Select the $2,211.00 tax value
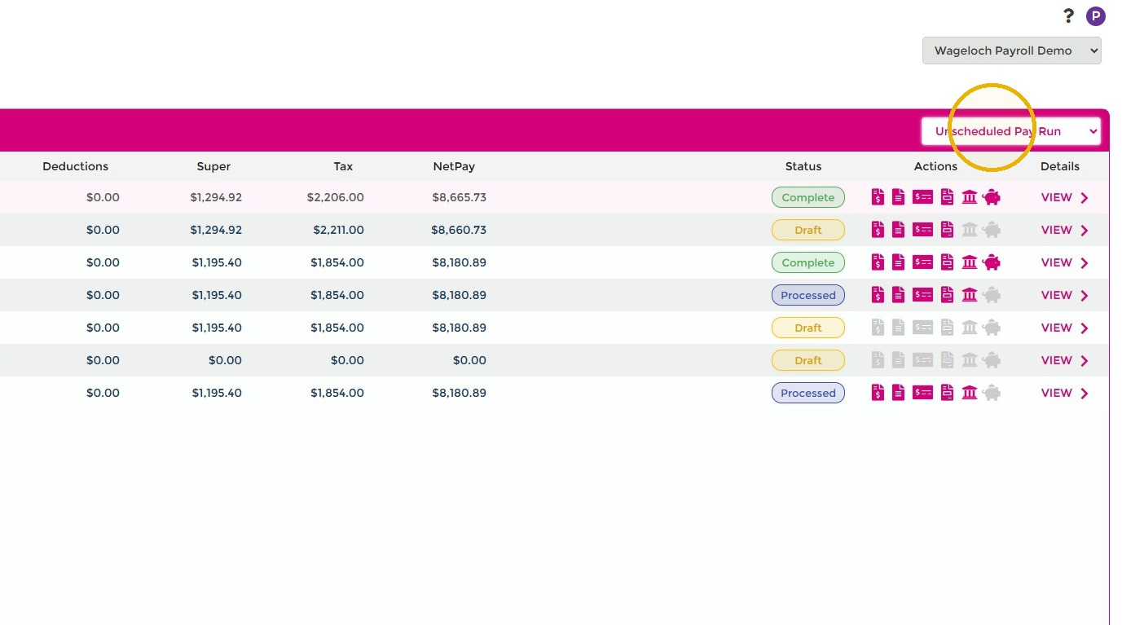The image size is (1122, 625). [x=338, y=230]
